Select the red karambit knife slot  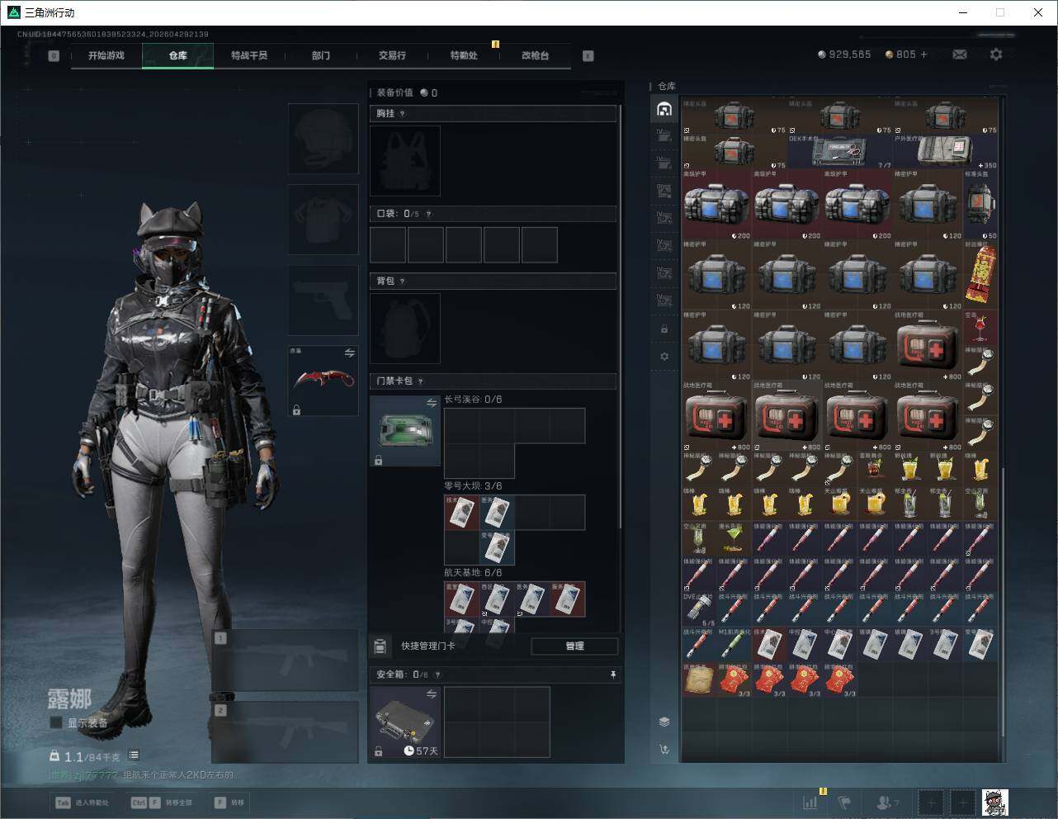coord(323,381)
